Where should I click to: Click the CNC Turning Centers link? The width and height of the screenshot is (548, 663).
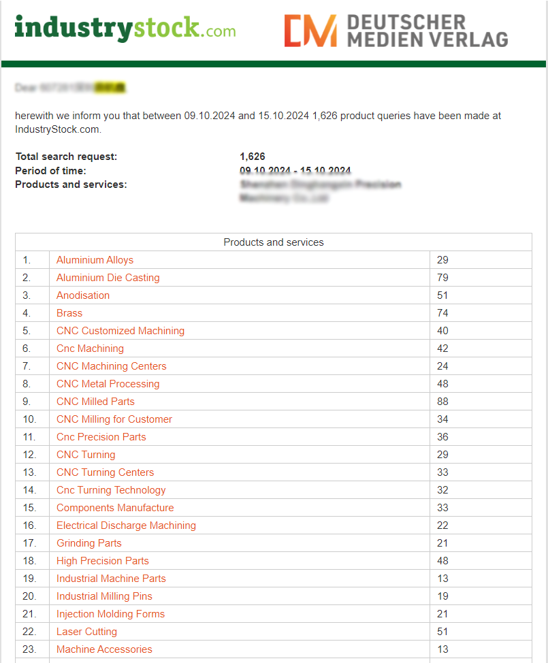(105, 472)
